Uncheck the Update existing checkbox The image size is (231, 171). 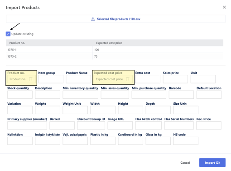pos(8,34)
